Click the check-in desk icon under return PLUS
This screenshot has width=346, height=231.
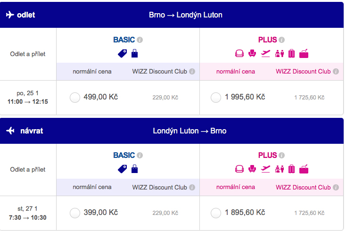tap(280, 169)
